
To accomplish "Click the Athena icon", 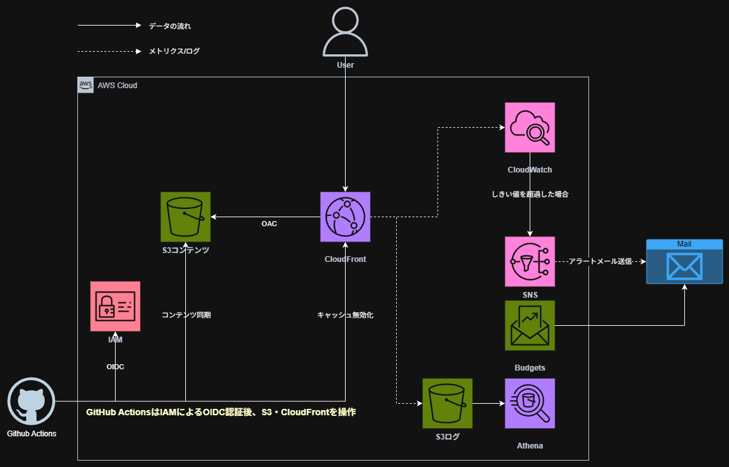I will pyautogui.click(x=530, y=403).
